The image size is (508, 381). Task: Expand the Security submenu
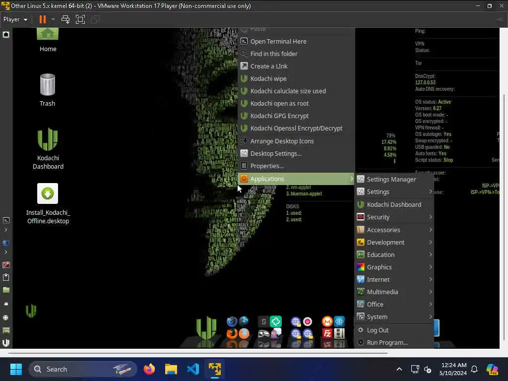click(394, 217)
